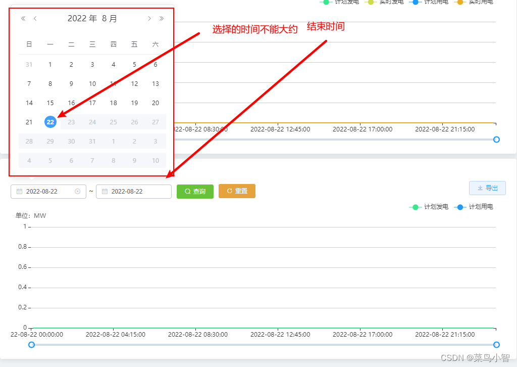Click disabled date August 27
The image size is (517, 367).
[x=156, y=122]
